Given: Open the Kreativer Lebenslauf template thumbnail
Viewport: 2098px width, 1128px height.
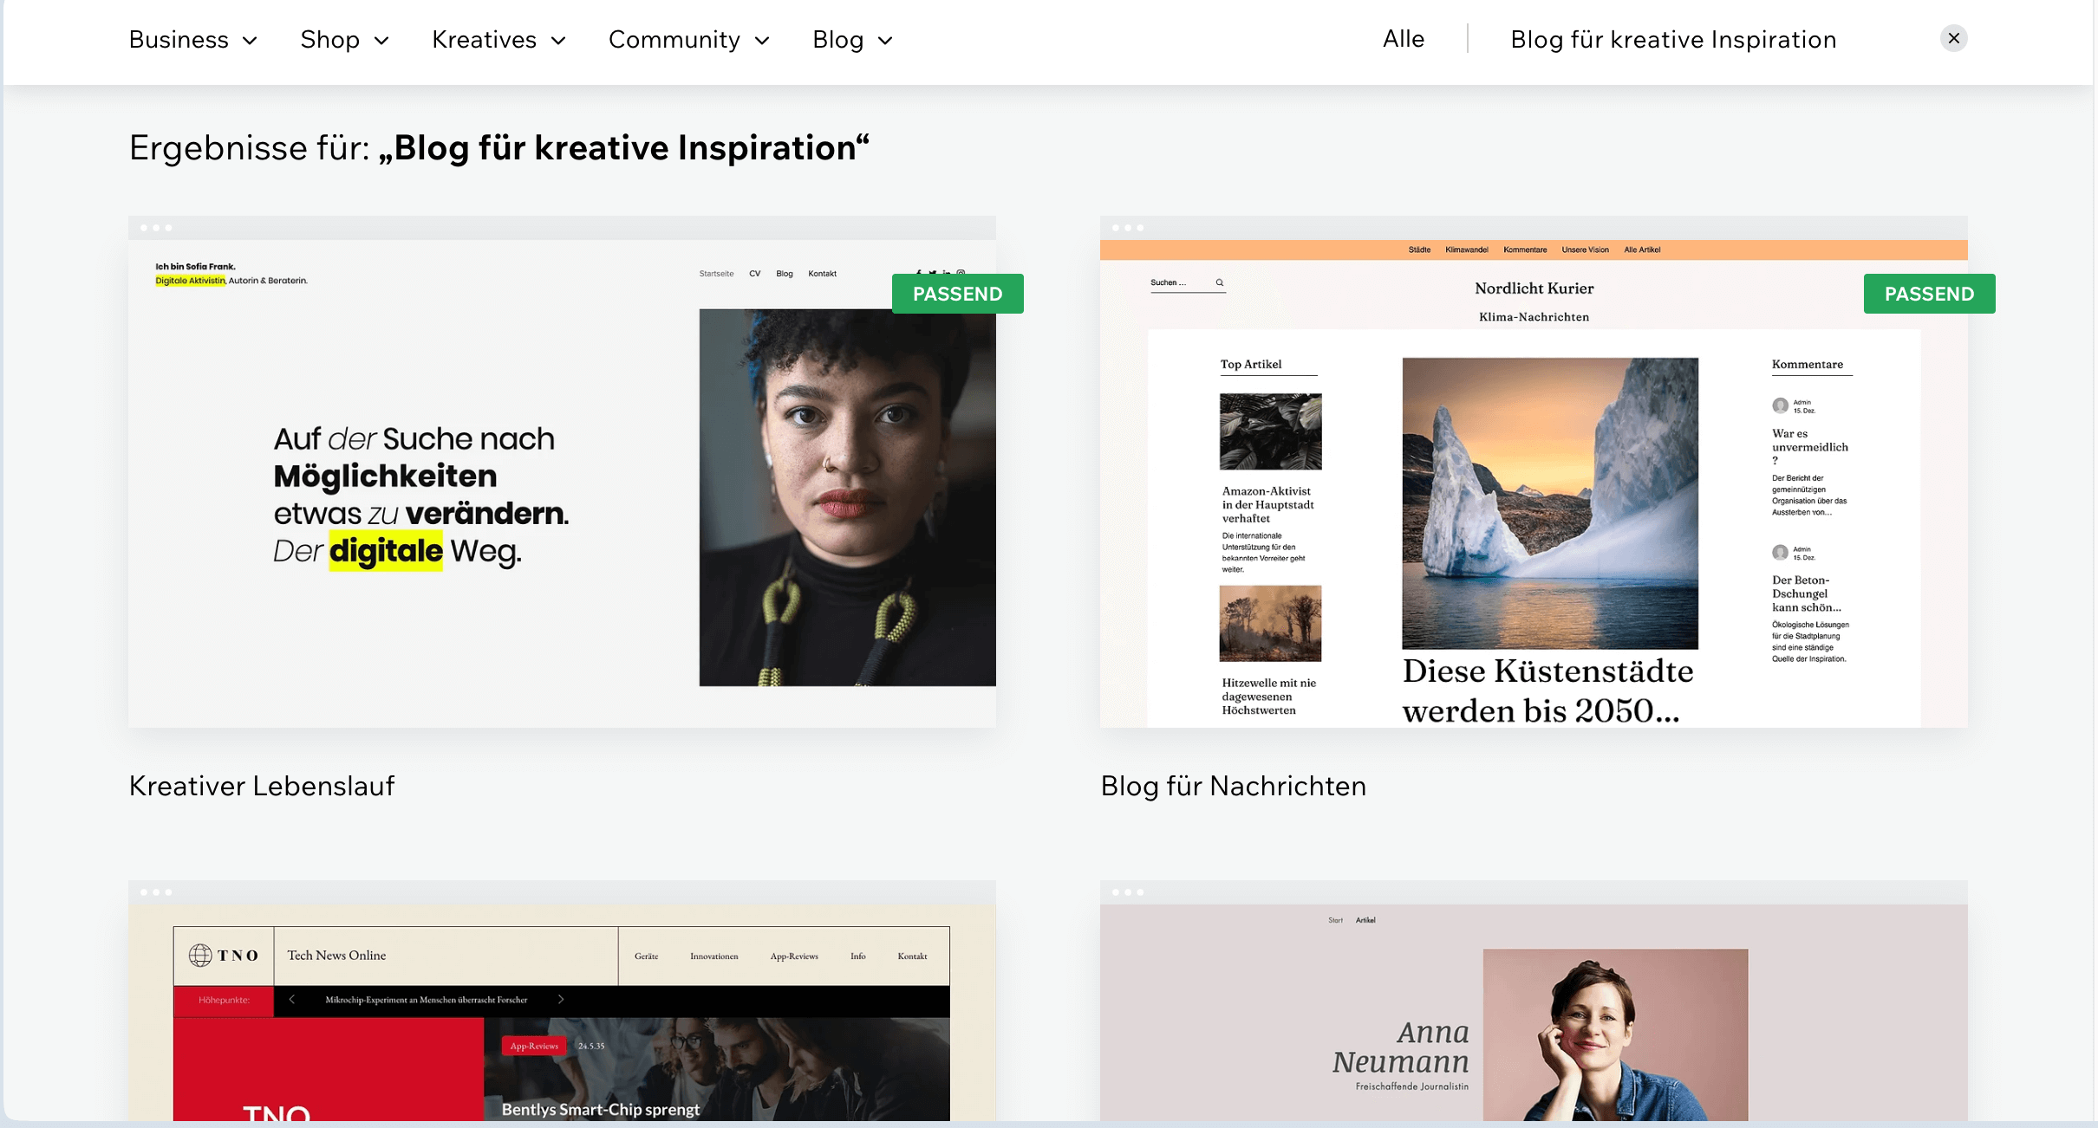Looking at the screenshot, I should tap(562, 472).
